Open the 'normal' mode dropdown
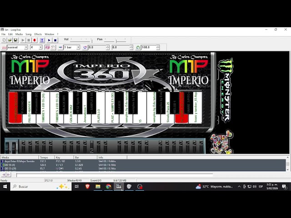 (26, 47)
